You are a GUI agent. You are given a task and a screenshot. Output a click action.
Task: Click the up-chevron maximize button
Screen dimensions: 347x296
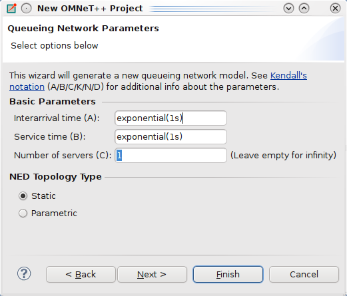tap(304, 9)
